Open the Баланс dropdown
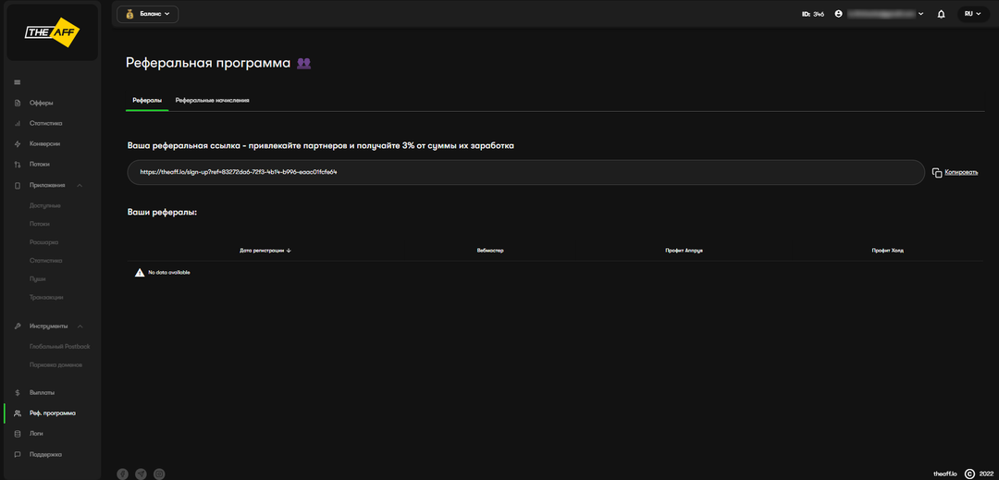This screenshot has height=480, width=999. (148, 14)
